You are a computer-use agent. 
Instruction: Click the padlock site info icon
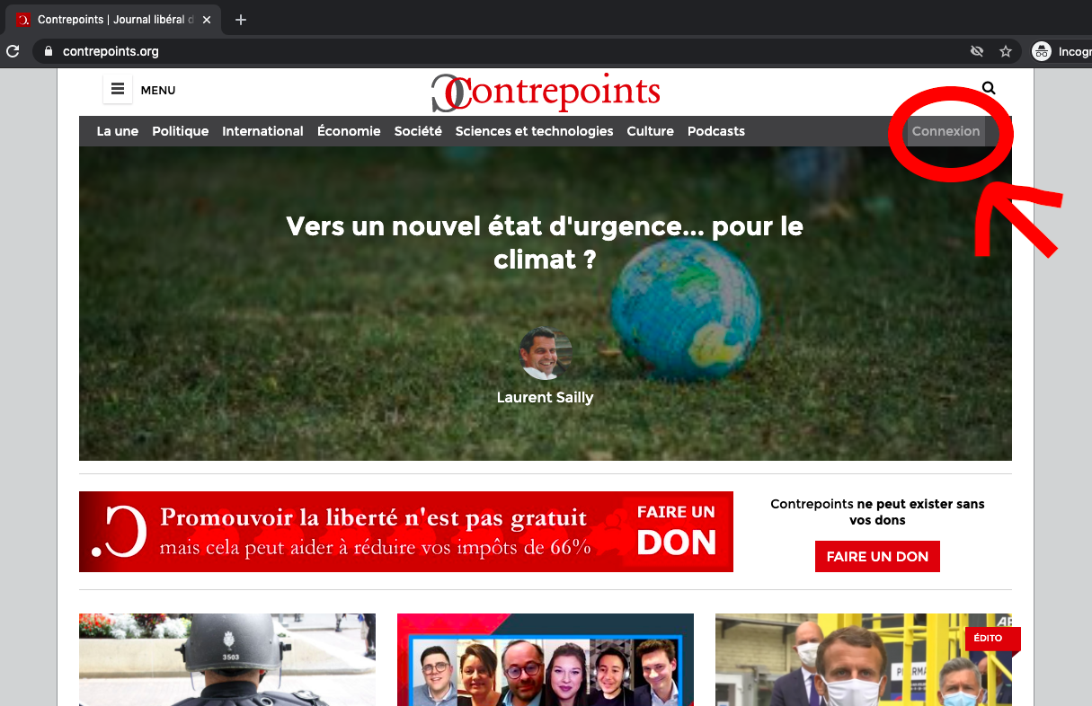pyautogui.click(x=49, y=51)
